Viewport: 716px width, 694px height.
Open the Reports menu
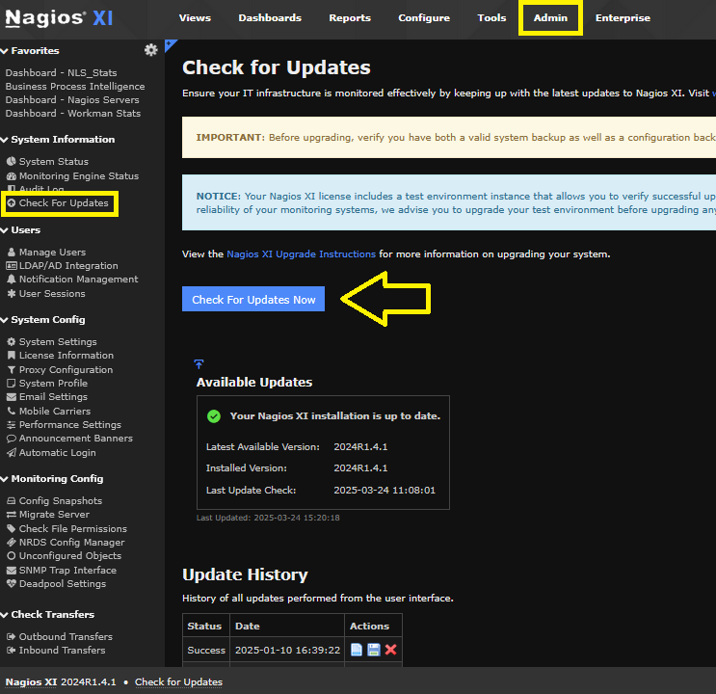(x=350, y=17)
